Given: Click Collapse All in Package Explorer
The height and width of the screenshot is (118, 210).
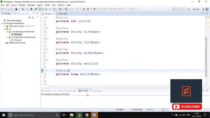Looking at the screenshot, I should 30,17.
